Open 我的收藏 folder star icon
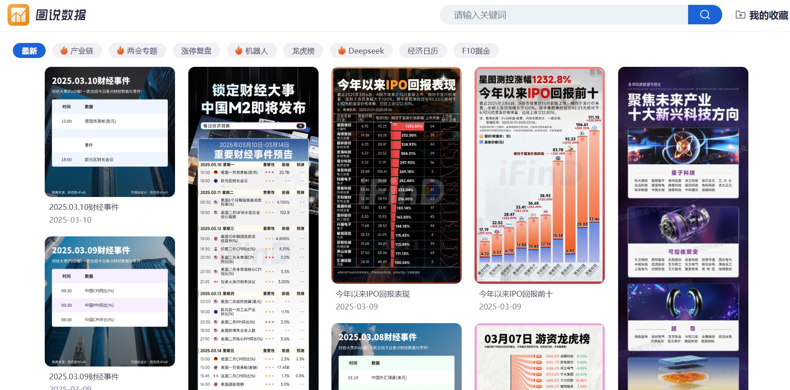 pyautogui.click(x=740, y=15)
